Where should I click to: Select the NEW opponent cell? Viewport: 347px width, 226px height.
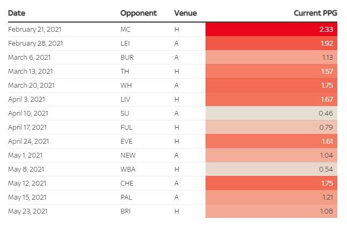click(x=126, y=155)
